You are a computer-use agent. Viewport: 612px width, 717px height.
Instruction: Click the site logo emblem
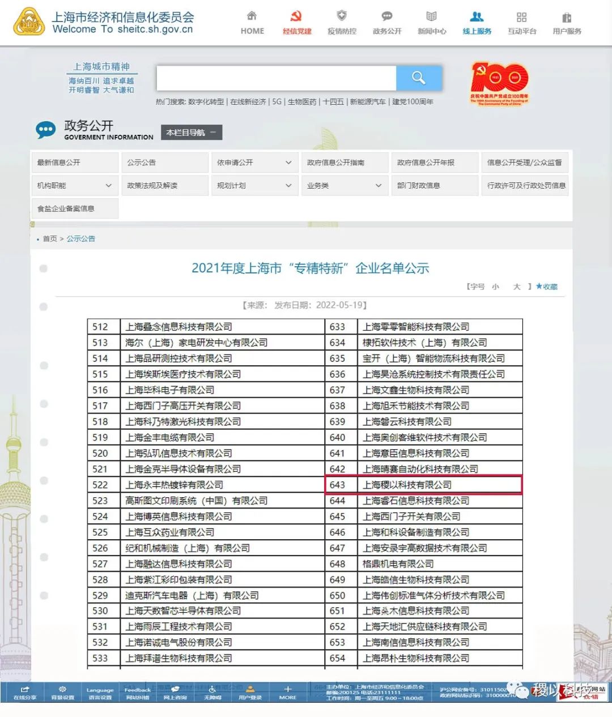coord(29,22)
